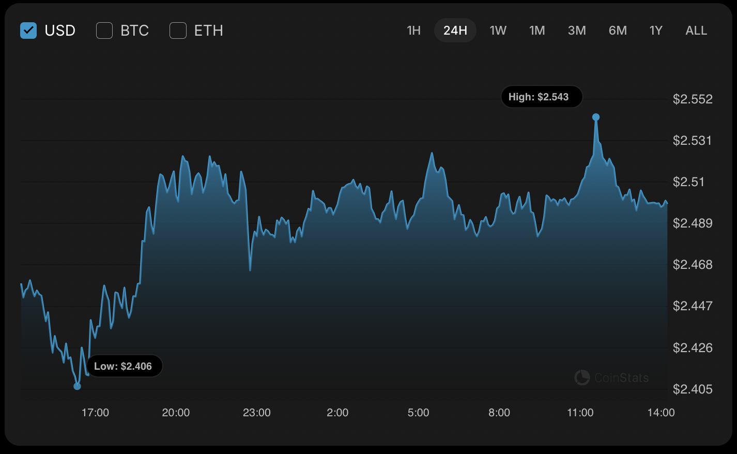Switch chart to 1M range
Image resolution: width=737 pixels, height=454 pixels.
click(x=537, y=31)
